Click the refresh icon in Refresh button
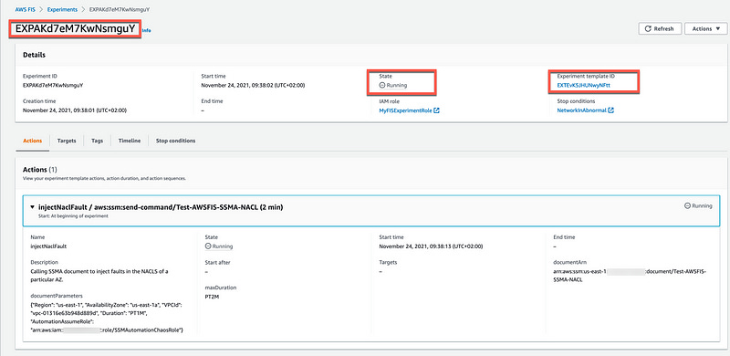The width and height of the screenshot is (730, 356). [648, 28]
